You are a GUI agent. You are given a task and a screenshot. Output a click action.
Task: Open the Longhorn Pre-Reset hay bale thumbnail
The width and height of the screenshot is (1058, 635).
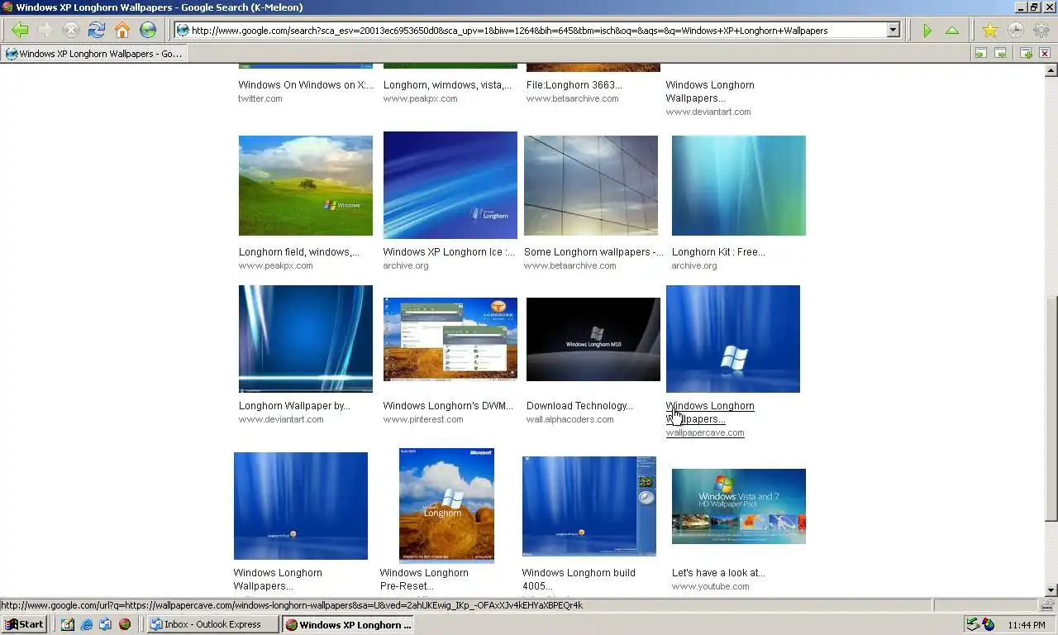point(446,505)
